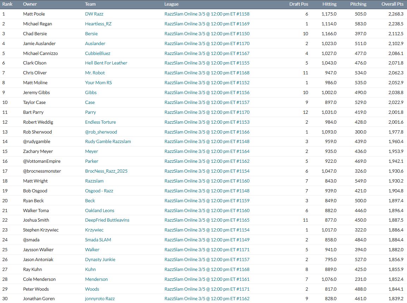The height and width of the screenshot is (303, 407).
Task: Open the Auslander team page
Action: tap(95, 44)
